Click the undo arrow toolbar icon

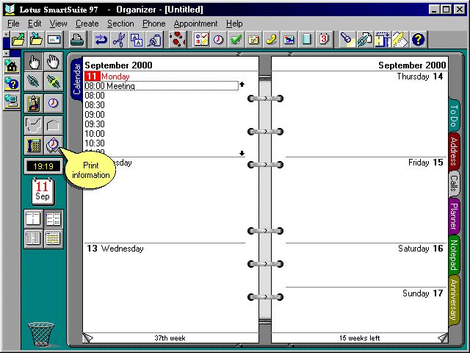coord(101,40)
